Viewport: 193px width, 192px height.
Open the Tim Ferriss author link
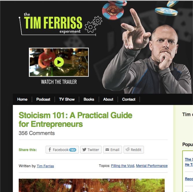(x=45, y=166)
